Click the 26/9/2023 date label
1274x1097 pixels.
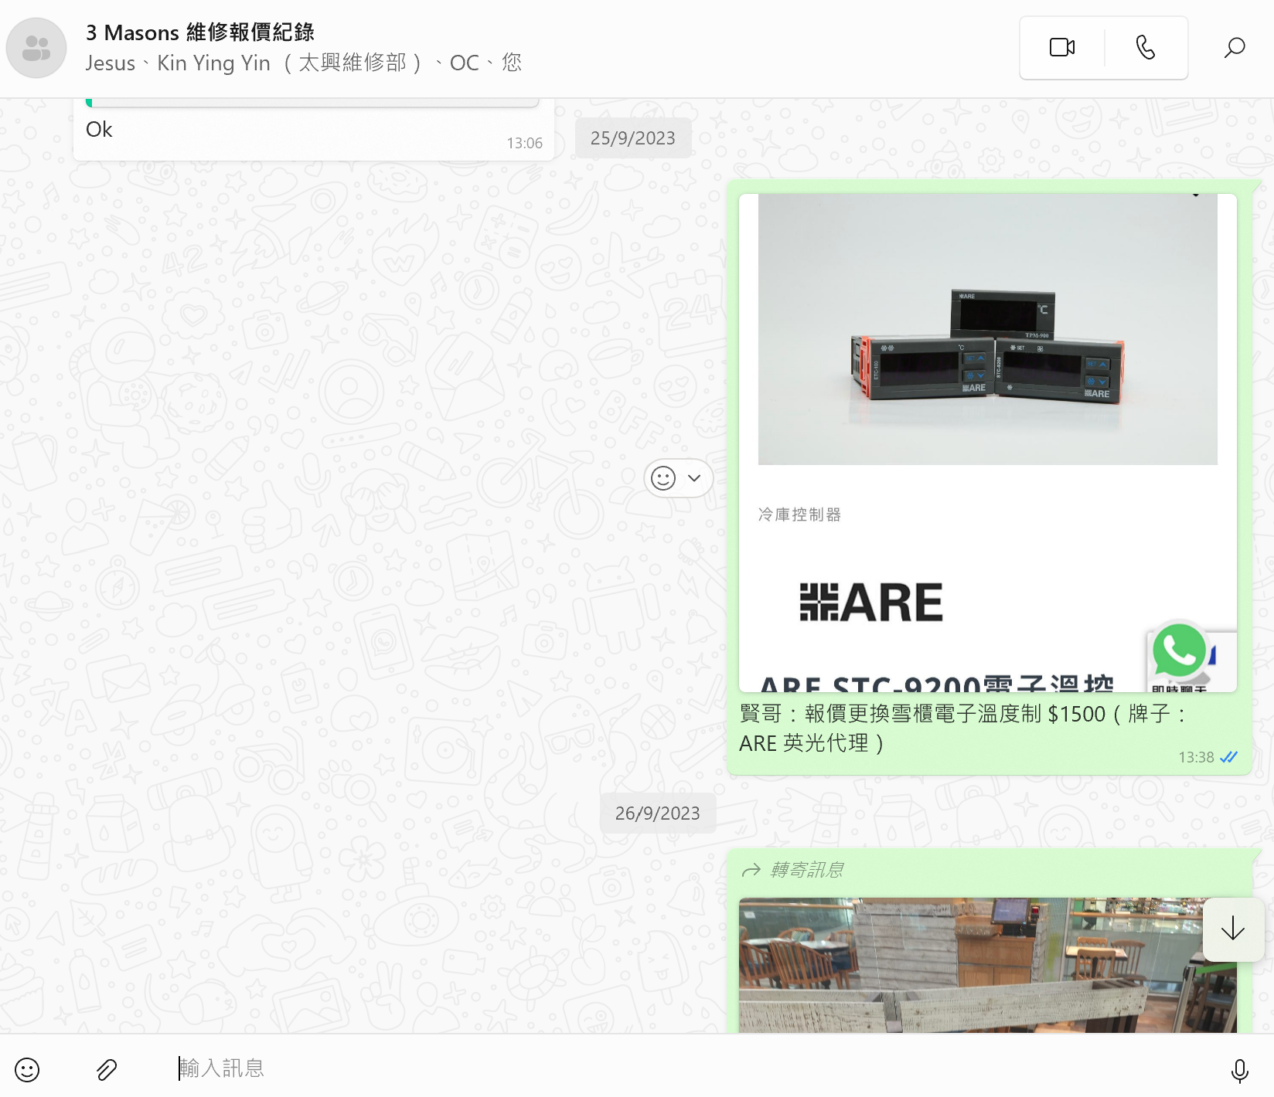coord(658,813)
